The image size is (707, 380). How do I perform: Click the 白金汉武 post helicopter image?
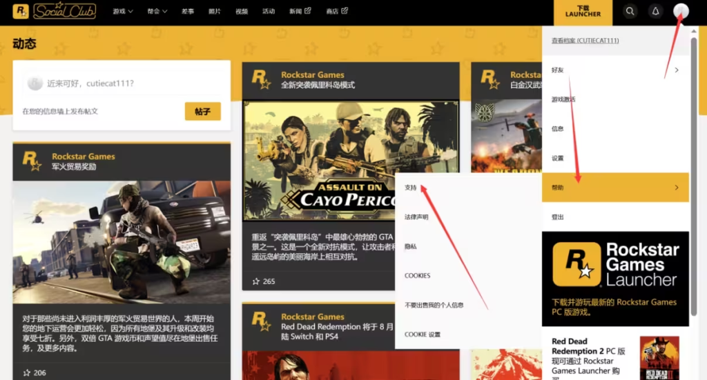pyautogui.click(x=506, y=136)
